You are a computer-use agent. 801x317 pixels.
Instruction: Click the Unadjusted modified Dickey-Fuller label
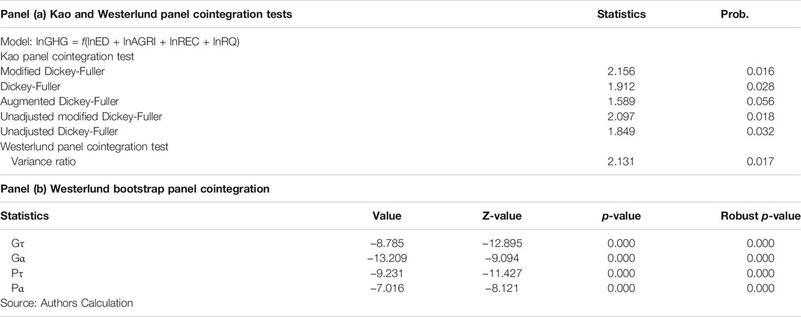pyautogui.click(x=81, y=117)
